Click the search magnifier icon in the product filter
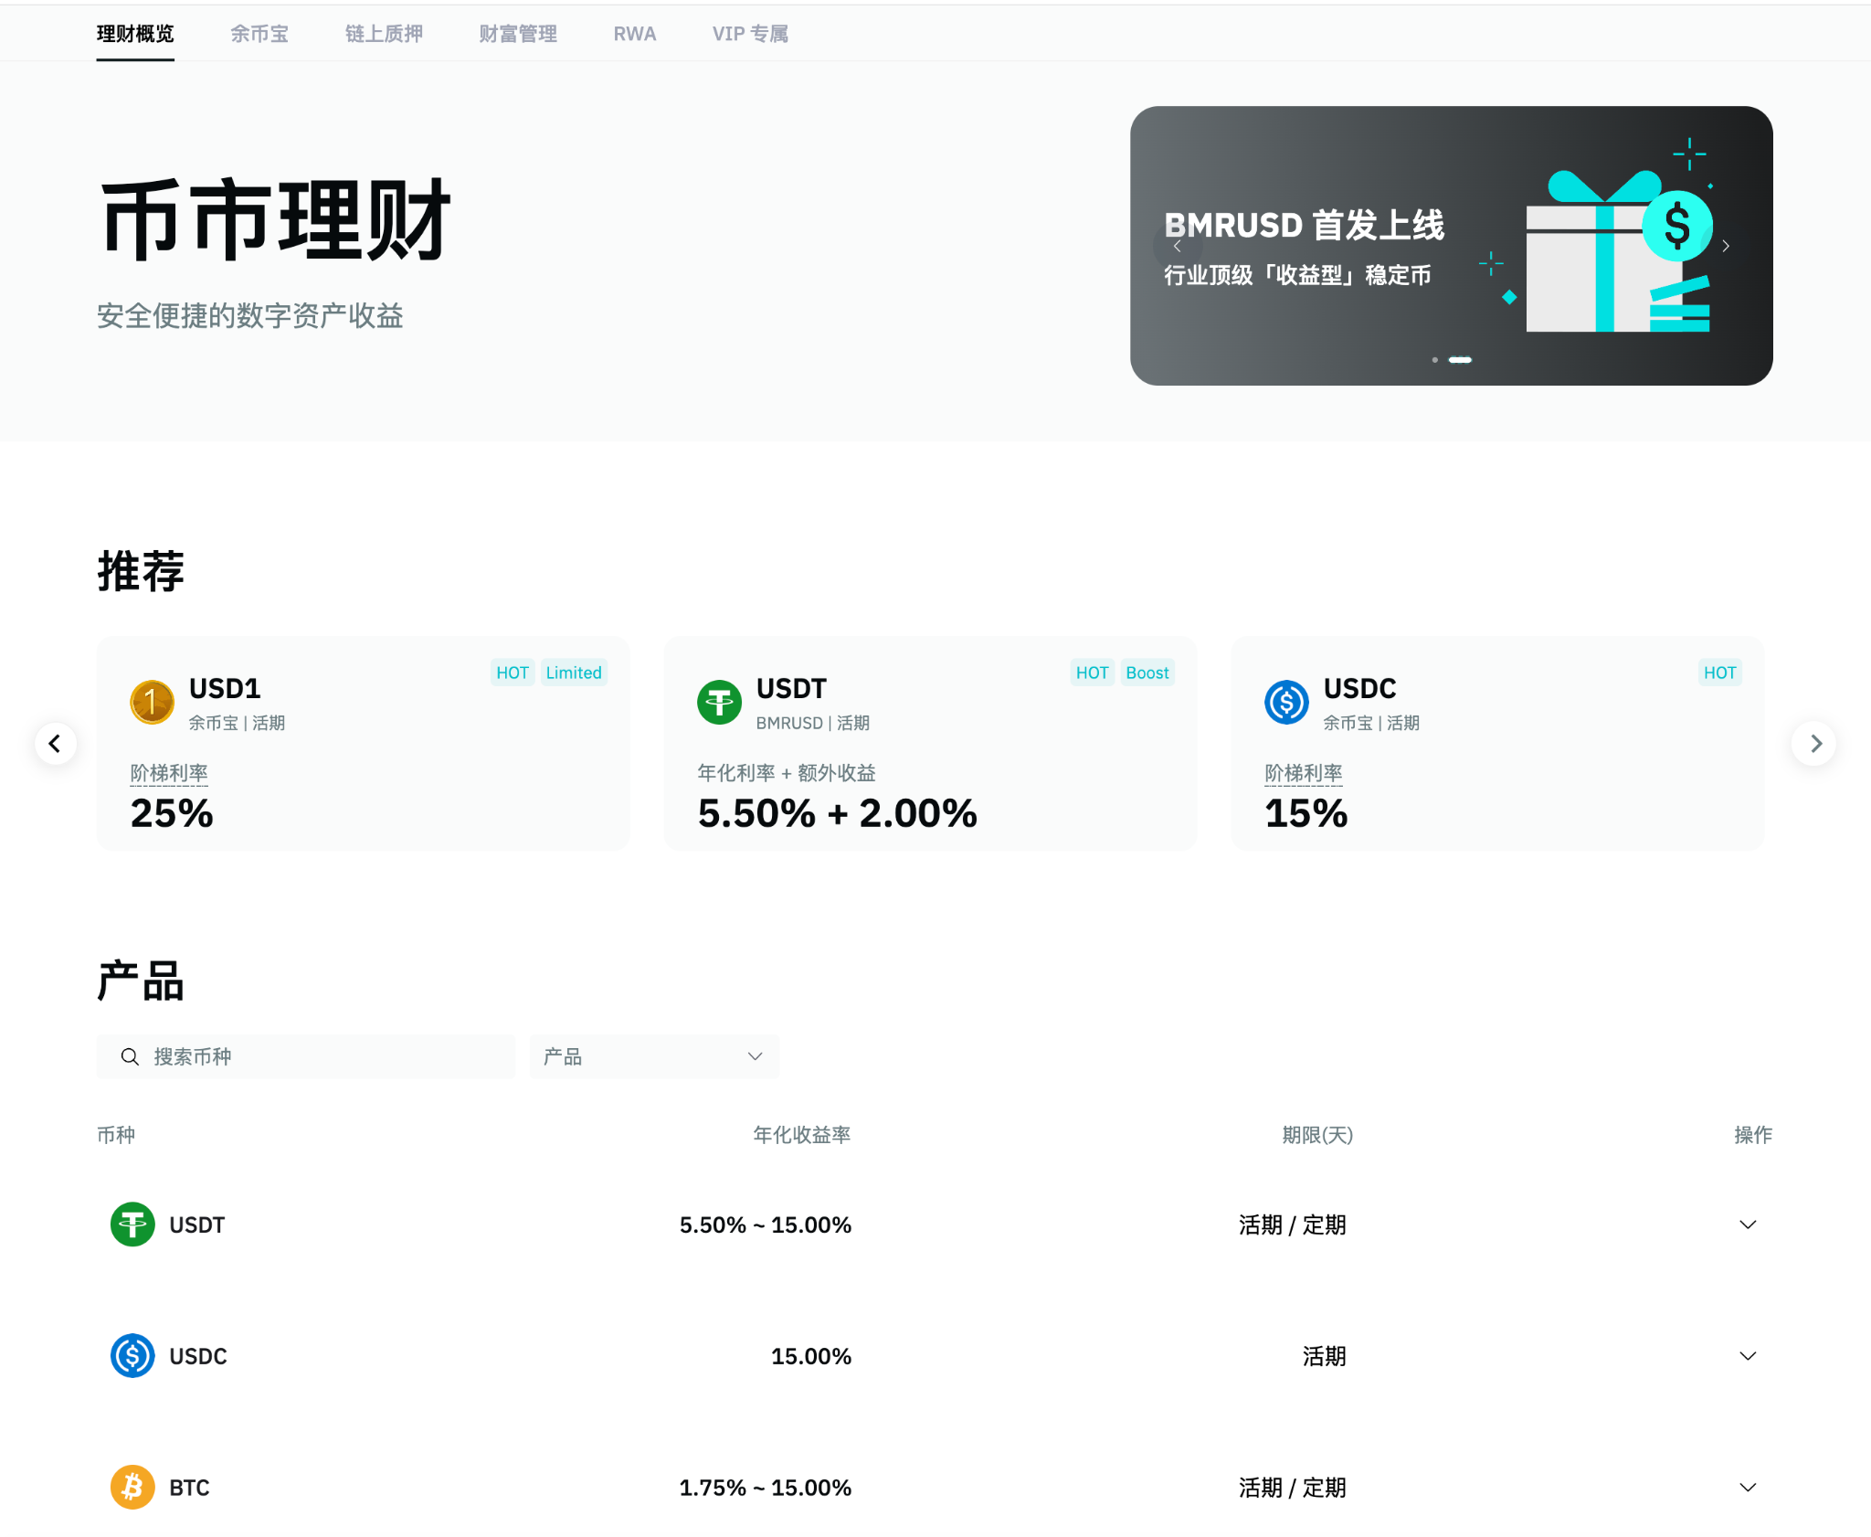The height and width of the screenshot is (1537, 1871). [x=130, y=1056]
